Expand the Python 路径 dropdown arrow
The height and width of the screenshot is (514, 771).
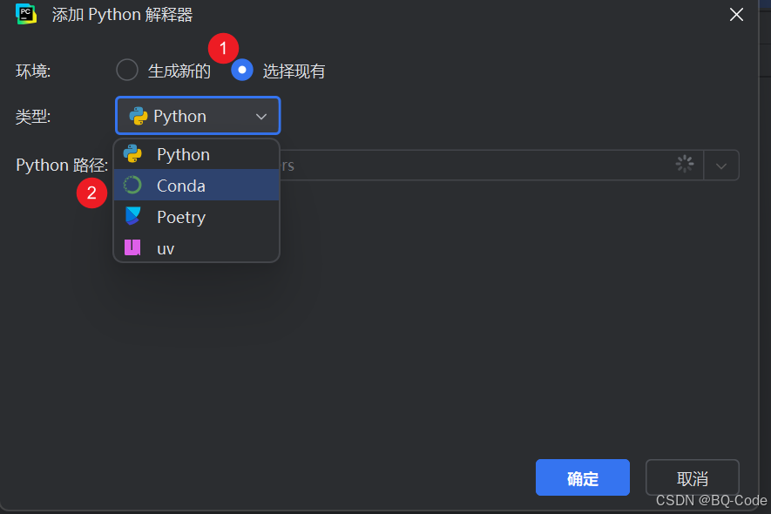[722, 165]
